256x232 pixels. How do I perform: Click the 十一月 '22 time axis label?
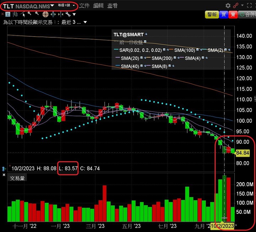coord(25,226)
